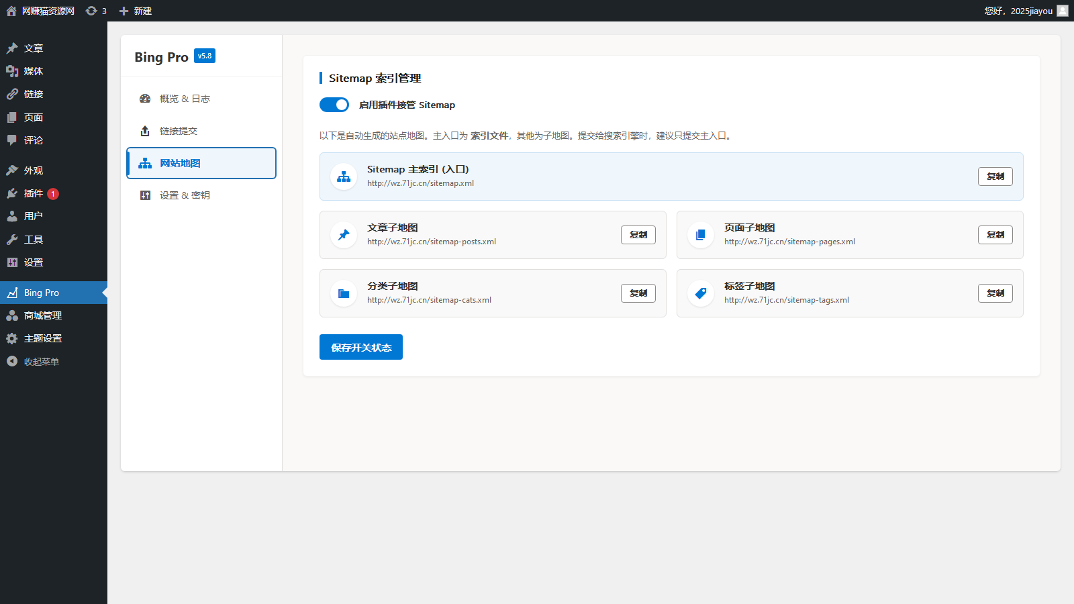Copy the Sitemap main index URL
Image resolution: width=1074 pixels, height=604 pixels.
995,177
